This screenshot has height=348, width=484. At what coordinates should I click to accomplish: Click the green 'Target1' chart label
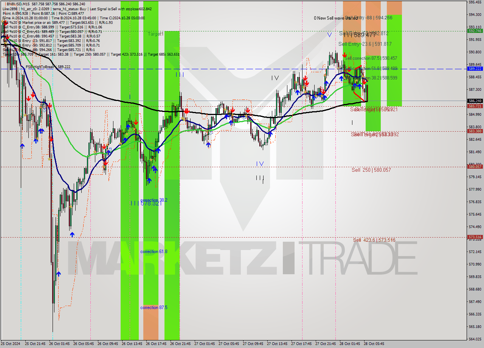(x=155, y=34)
